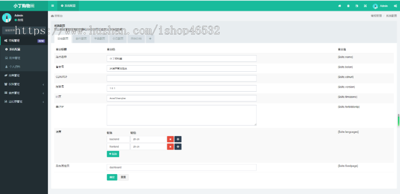This screenshot has height=194, width=400.
Task: Open the Admin user dropdown in header
Action: [x=380, y=6]
